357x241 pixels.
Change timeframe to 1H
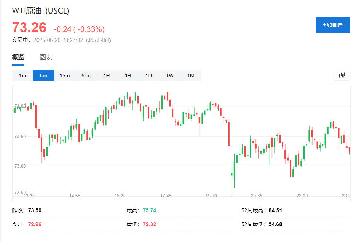107,76
